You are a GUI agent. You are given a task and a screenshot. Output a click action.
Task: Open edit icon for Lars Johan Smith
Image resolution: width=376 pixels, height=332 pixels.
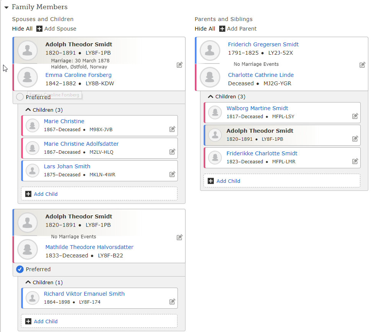click(172, 174)
